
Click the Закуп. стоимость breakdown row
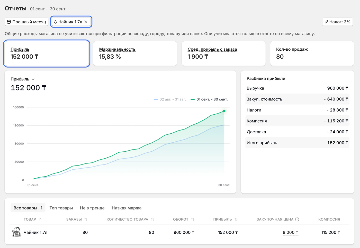tap(297, 99)
